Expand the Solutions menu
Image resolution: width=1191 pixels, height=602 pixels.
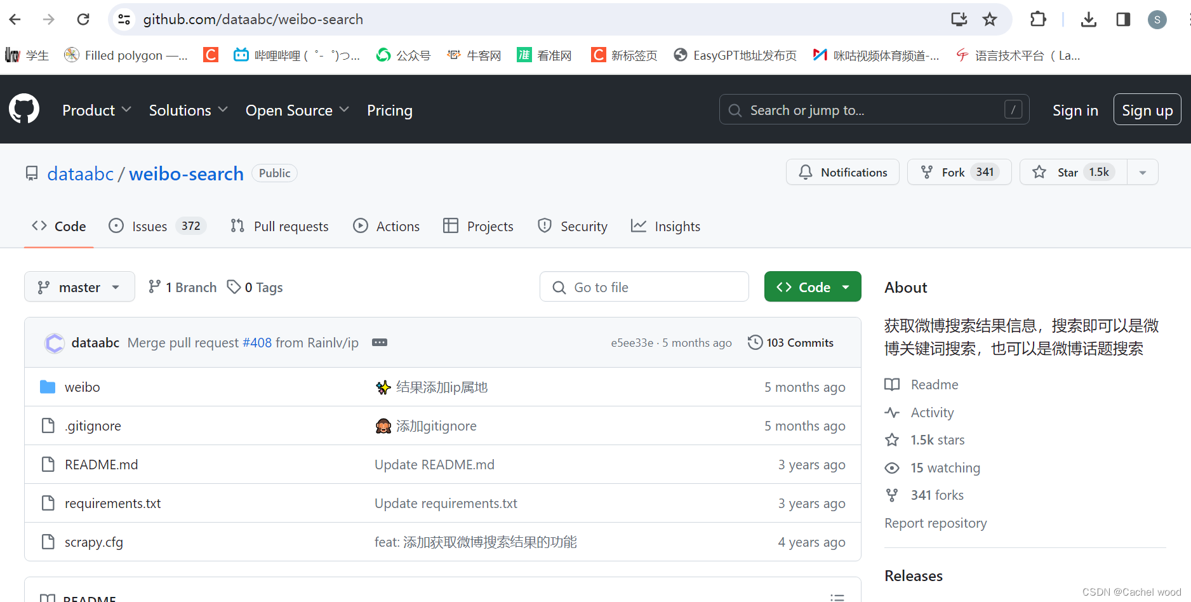coord(189,110)
